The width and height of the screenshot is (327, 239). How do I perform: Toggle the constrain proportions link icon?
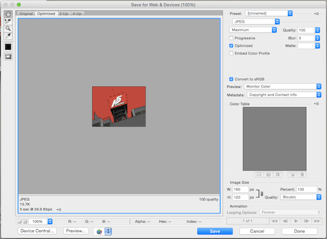(x=262, y=194)
